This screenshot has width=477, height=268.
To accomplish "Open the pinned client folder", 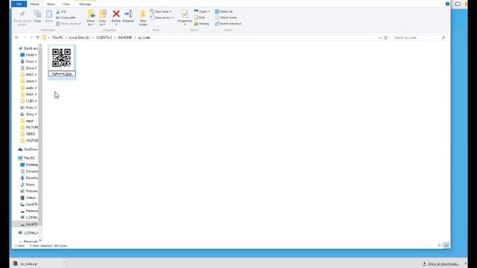I will click(x=28, y=81).
